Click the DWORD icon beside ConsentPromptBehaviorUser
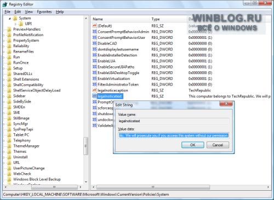The width and height of the screenshot is (274, 200). pos(95,37)
